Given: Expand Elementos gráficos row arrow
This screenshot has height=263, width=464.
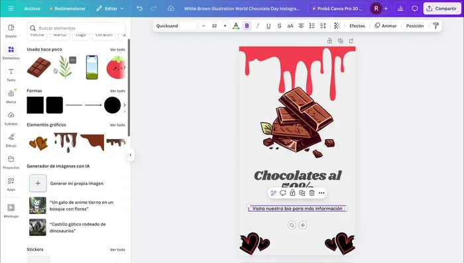Looking at the screenshot, I should pos(125,142).
